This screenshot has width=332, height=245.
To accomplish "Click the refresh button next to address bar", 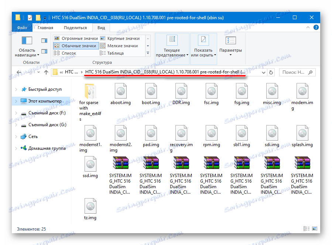I will pos(271,73).
